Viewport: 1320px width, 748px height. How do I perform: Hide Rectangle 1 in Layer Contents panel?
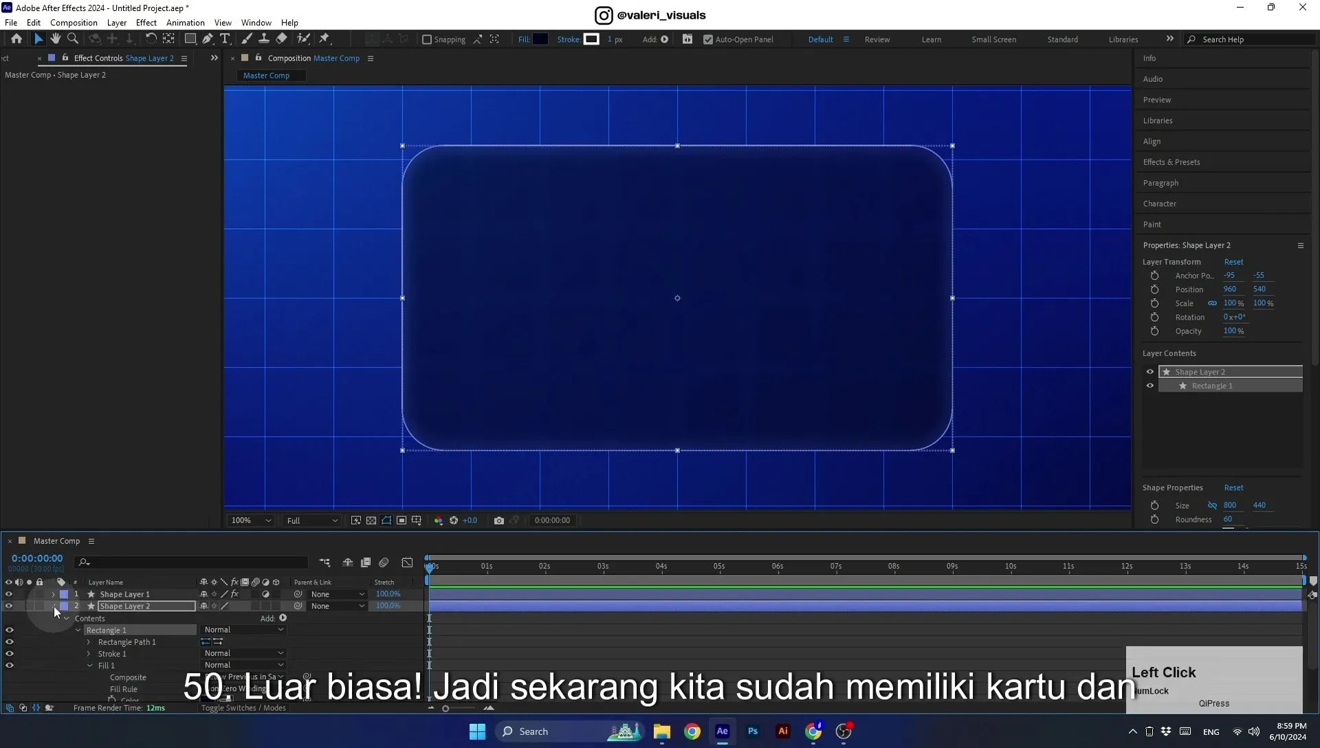point(1150,386)
